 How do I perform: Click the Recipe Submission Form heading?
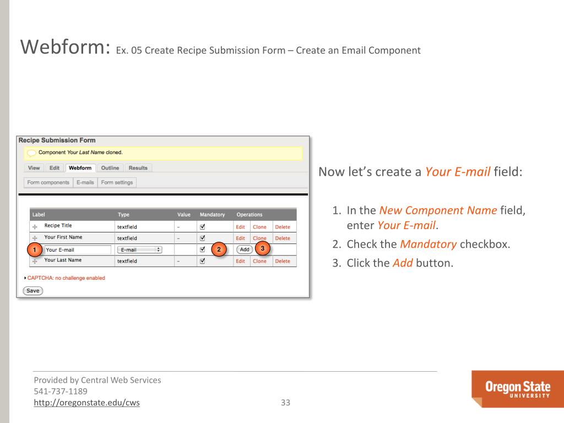coord(57,140)
